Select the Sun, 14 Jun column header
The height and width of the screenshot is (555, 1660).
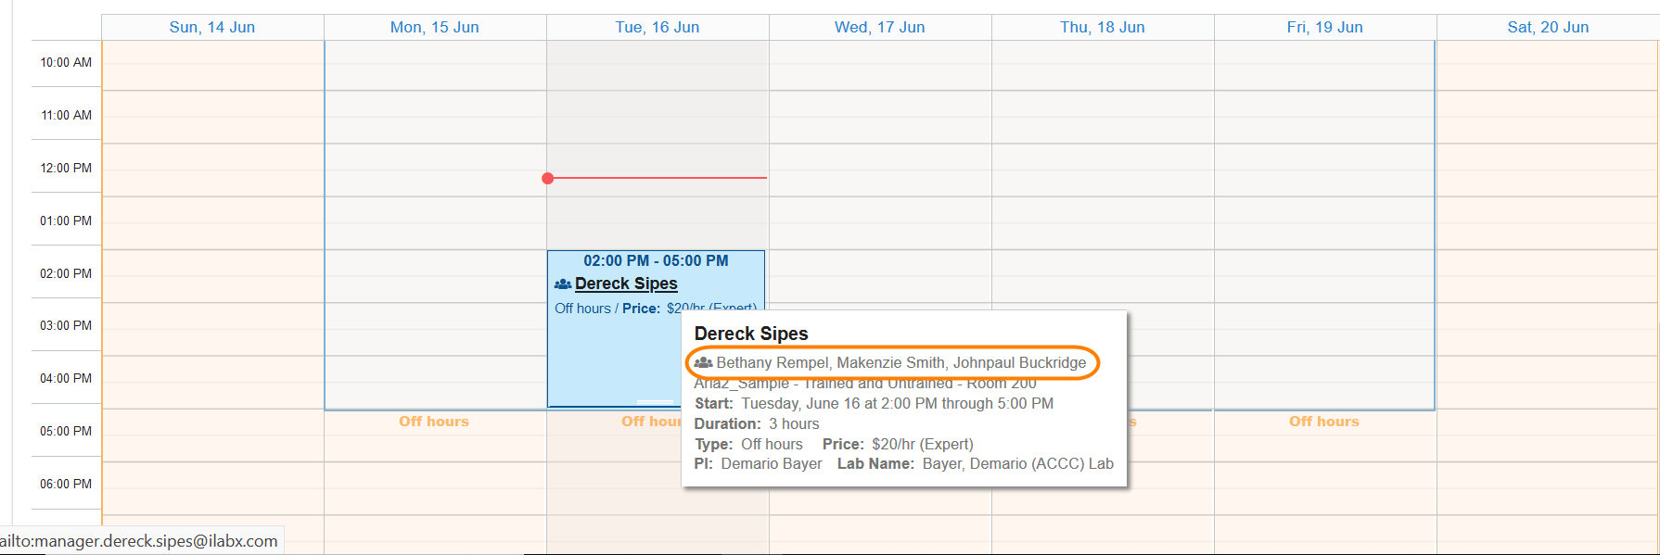(212, 27)
